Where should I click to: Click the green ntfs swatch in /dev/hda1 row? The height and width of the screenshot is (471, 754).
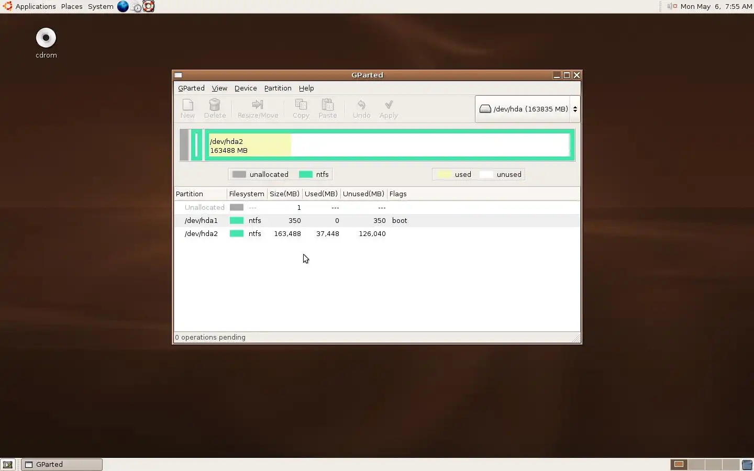237,220
